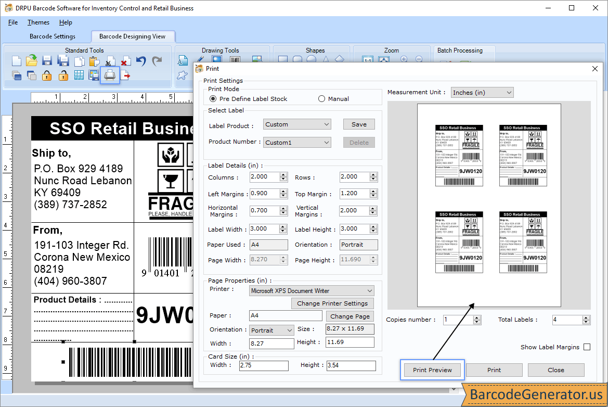Click the Undo arrow icon

140,61
